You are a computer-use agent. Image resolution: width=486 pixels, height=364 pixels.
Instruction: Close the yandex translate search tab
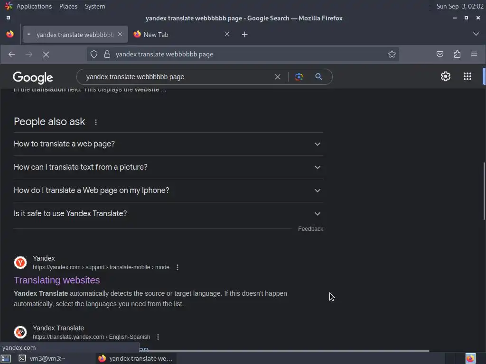click(x=120, y=34)
